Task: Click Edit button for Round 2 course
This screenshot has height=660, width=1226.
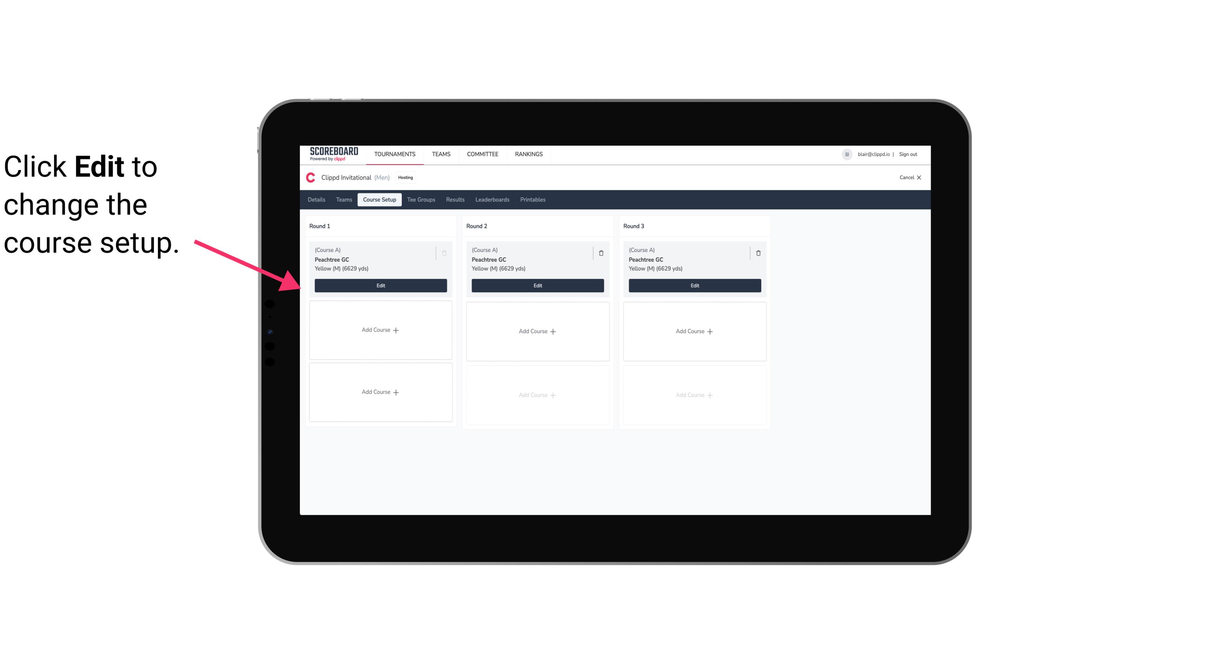Action: (537, 285)
